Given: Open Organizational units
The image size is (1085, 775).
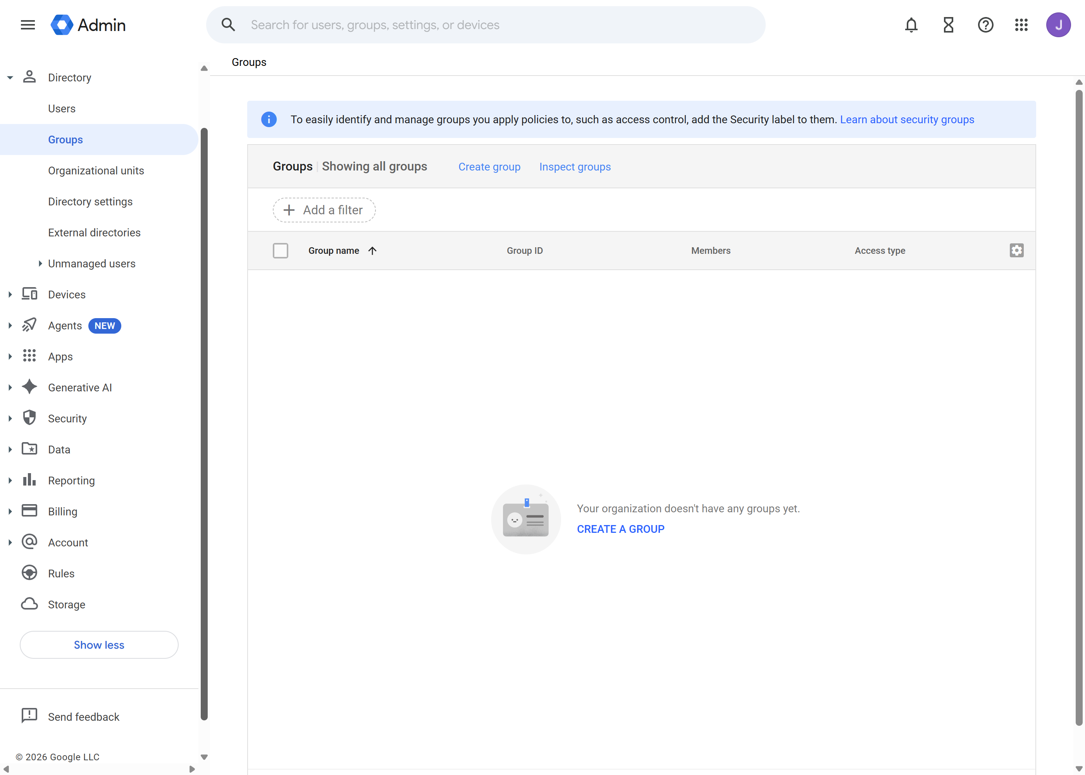Looking at the screenshot, I should coord(96,170).
